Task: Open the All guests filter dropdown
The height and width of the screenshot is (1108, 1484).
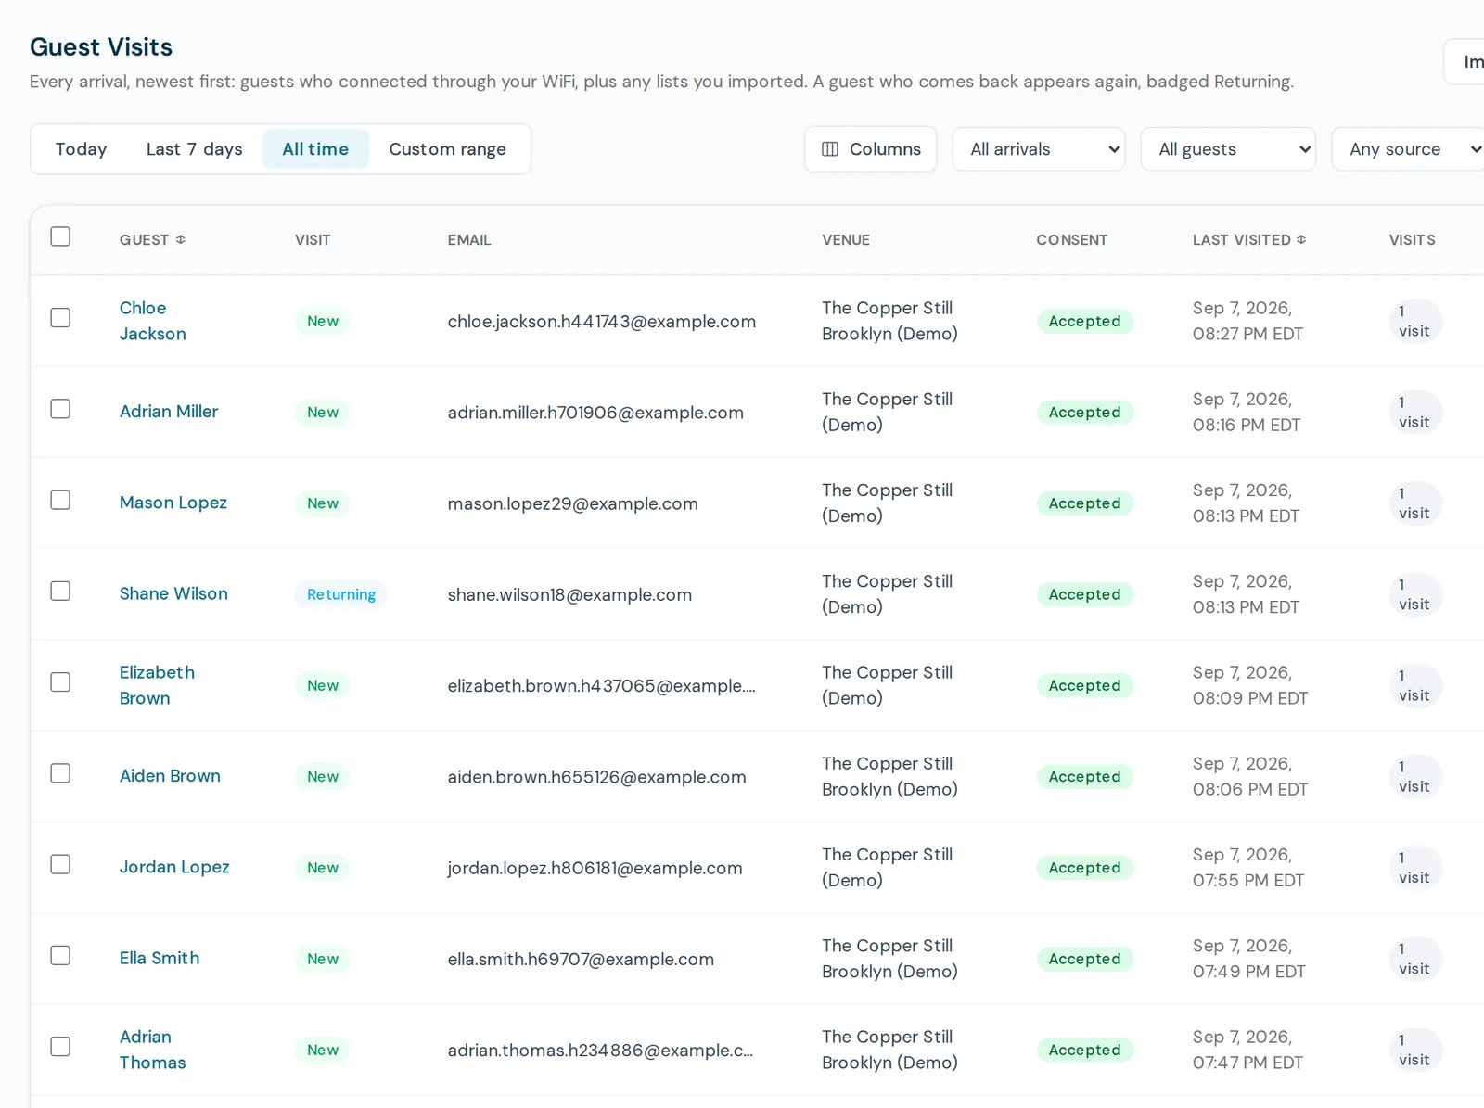Action: pyautogui.click(x=1228, y=149)
